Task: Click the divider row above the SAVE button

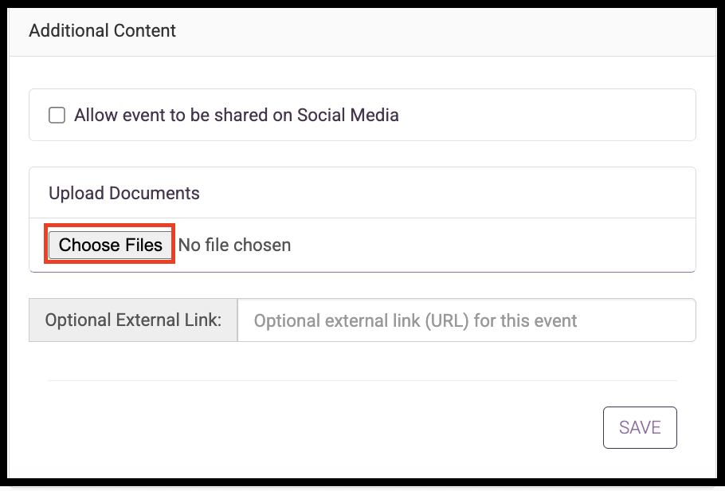Action: (362, 382)
